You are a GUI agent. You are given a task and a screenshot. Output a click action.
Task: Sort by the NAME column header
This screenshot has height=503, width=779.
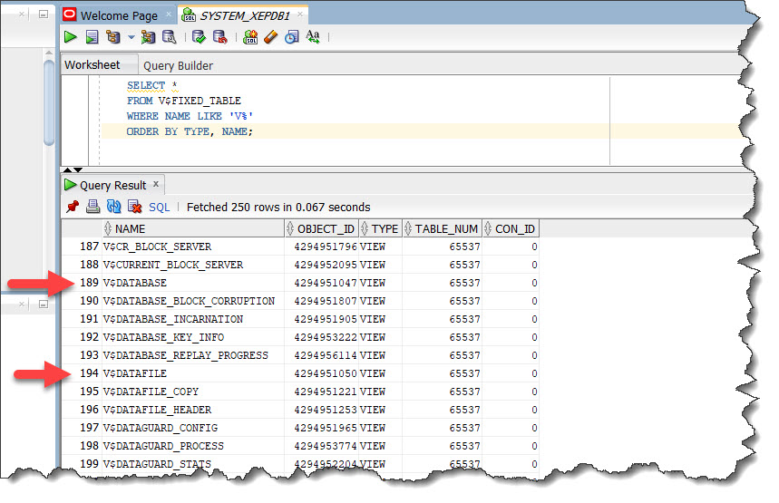(193, 229)
